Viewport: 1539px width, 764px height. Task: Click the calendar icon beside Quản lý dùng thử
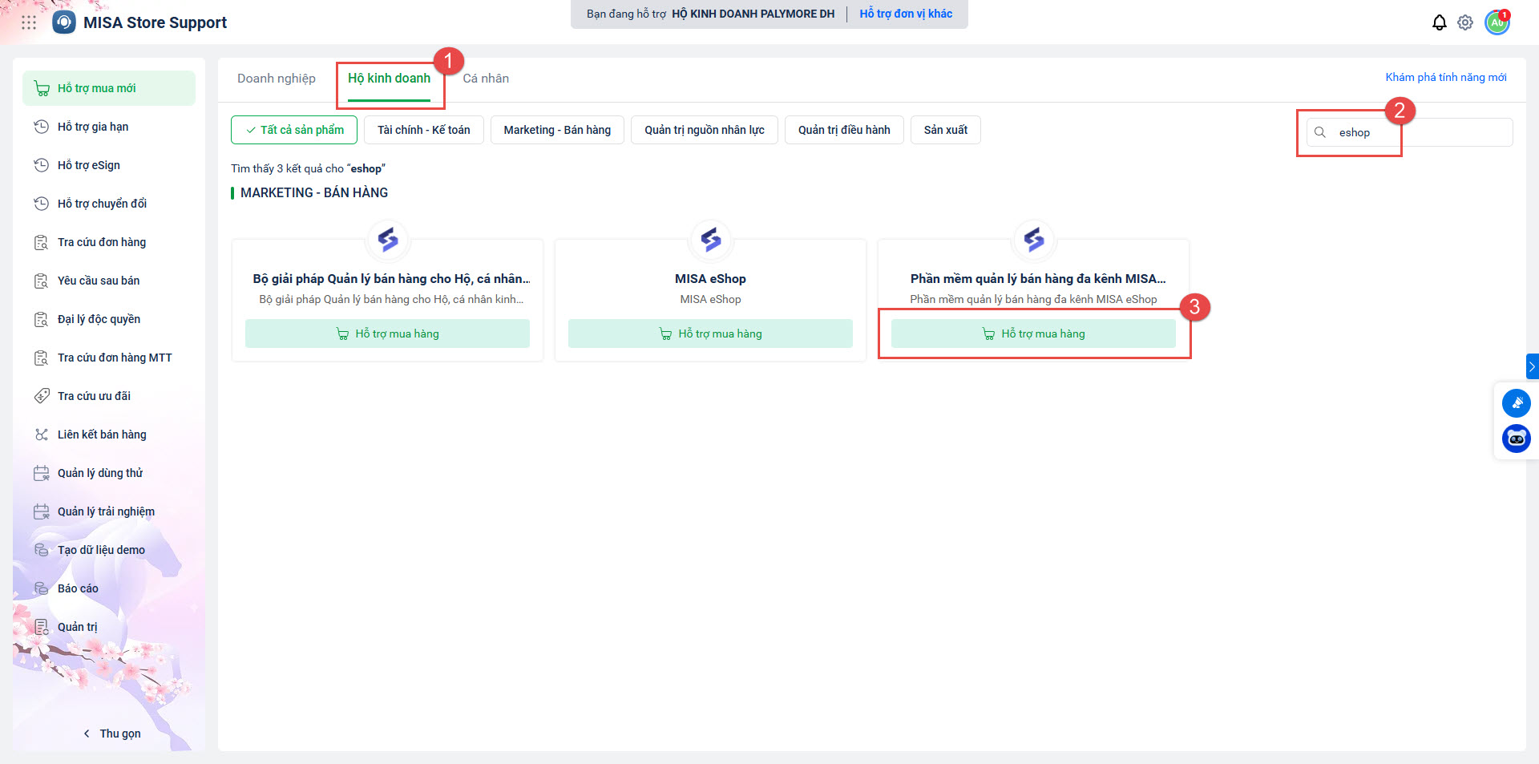pos(42,473)
